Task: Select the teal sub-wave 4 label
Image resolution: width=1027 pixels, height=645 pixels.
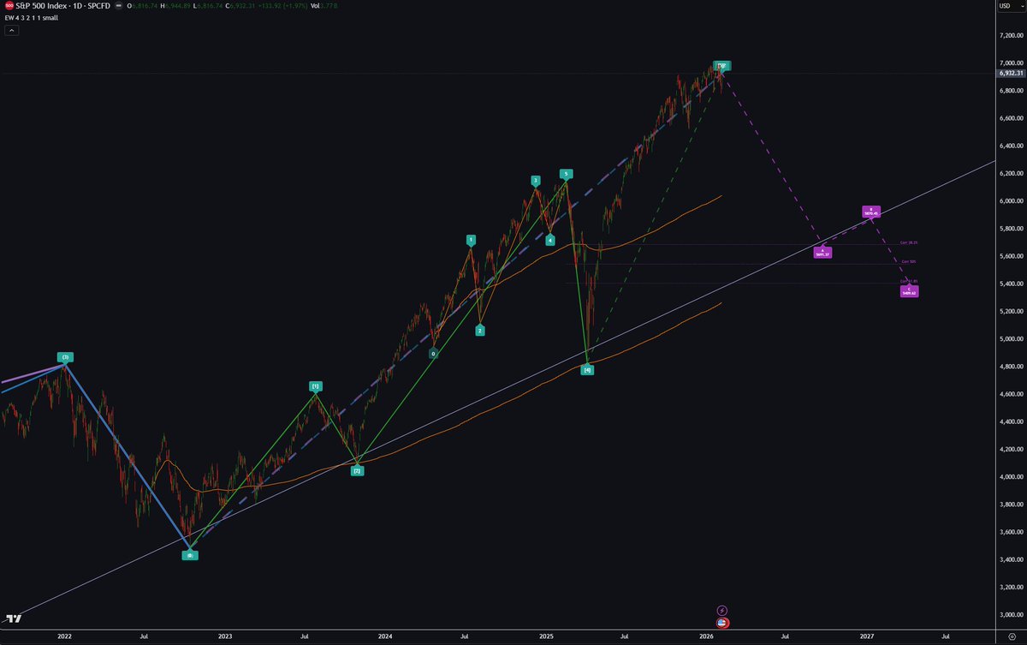Action: [550, 240]
